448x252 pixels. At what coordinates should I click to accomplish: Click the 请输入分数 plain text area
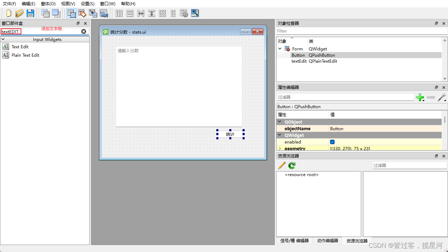179,86
